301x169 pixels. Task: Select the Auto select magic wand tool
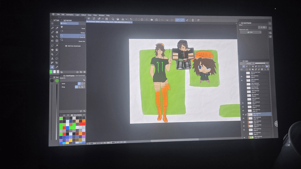(x=57, y=45)
